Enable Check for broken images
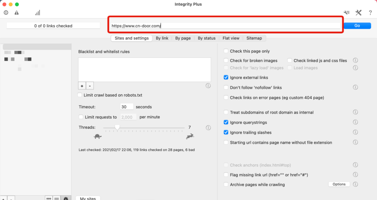 pyautogui.click(x=226, y=60)
